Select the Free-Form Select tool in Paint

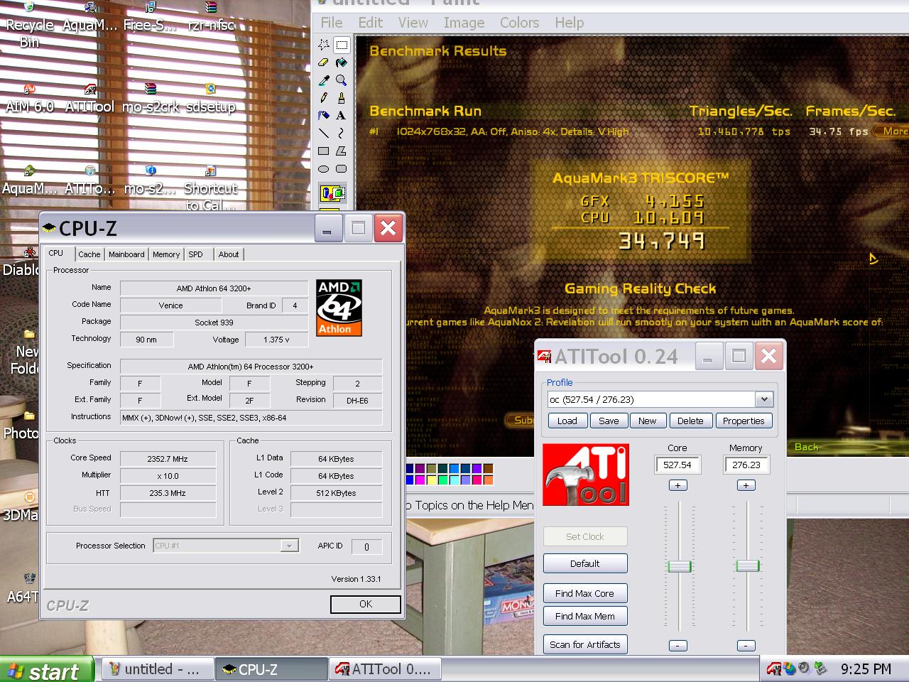pyautogui.click(x=324, y=45)
